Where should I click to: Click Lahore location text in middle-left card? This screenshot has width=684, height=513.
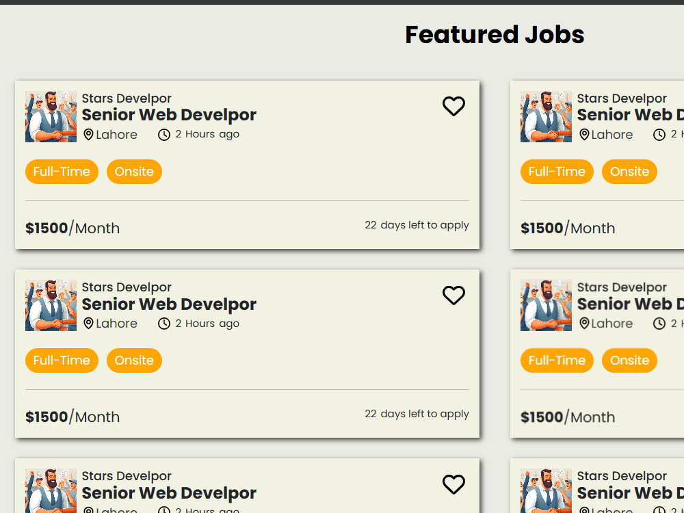(x=116, y=324)
